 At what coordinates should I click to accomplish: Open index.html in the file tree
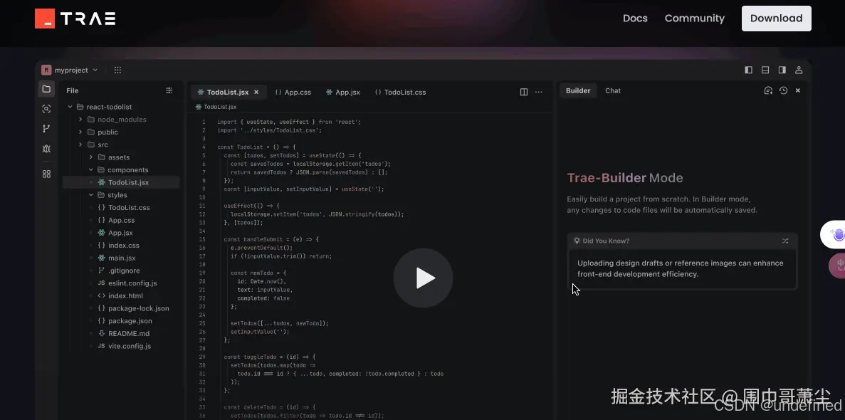(x=121, y=295)
